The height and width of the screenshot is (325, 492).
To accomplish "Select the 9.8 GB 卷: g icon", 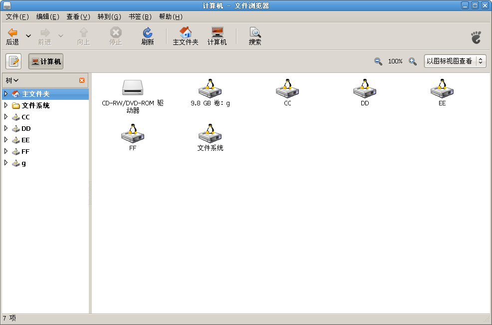I will click(210, 88).
